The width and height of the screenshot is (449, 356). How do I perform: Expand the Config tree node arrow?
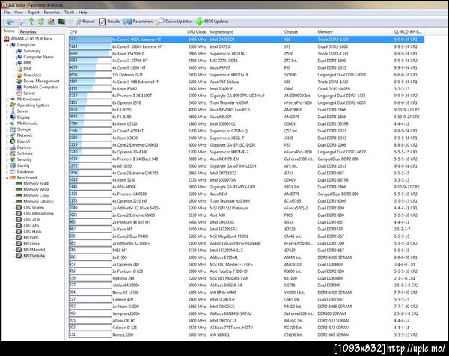7,165
